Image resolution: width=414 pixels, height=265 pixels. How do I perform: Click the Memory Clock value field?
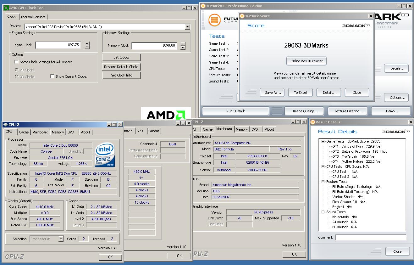click(x=154, y=46)
